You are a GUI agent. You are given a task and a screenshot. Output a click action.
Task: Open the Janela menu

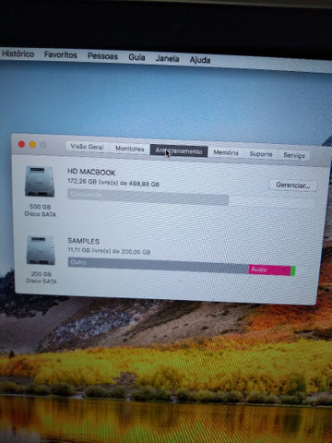[x=167, y=58]
